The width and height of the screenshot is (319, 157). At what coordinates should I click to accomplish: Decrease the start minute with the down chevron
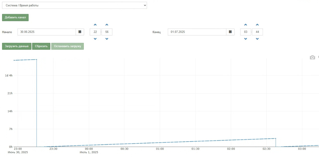[107, 39]
